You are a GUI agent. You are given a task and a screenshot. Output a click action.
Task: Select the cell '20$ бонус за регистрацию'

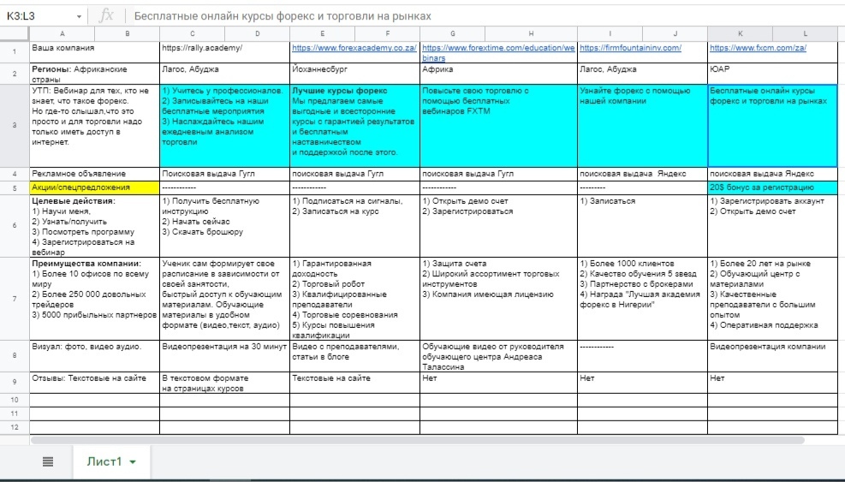point(772,187)
